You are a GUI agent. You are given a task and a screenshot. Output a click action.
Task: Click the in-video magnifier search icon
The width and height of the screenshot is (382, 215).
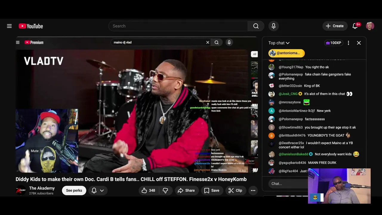coord(217,42)
